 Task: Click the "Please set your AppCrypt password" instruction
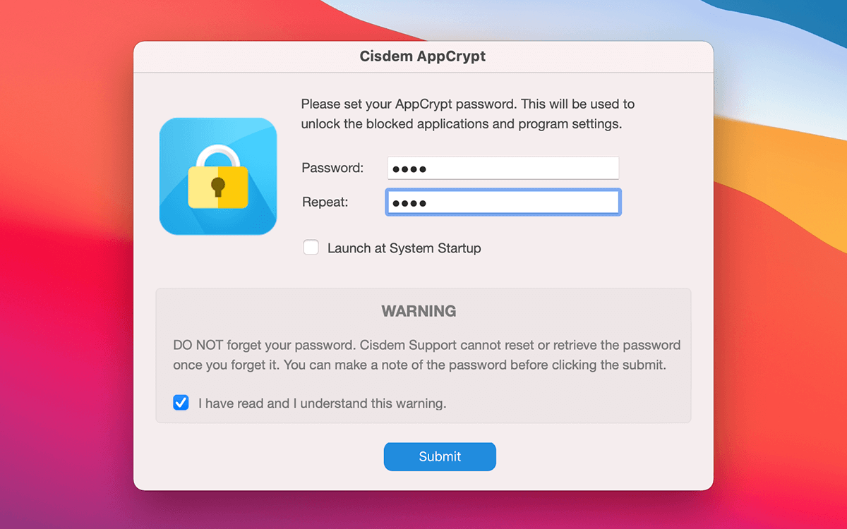point(468,114)
